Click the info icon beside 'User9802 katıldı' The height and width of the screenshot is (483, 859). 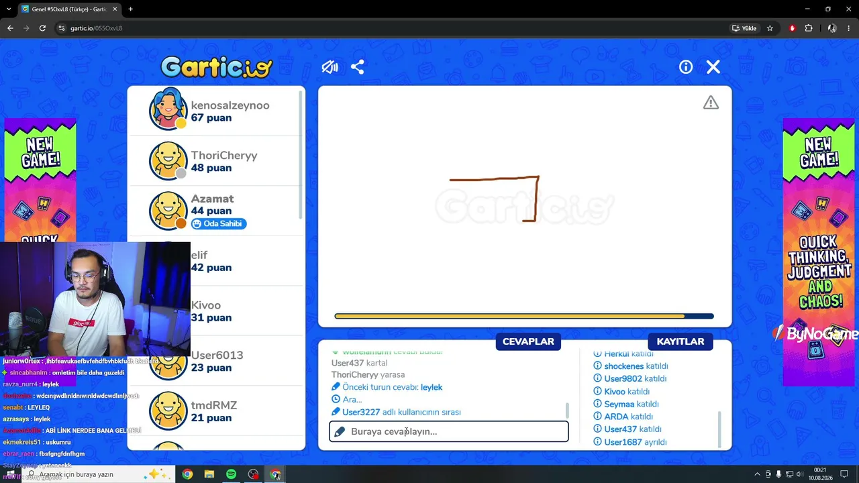coord(597,378)
